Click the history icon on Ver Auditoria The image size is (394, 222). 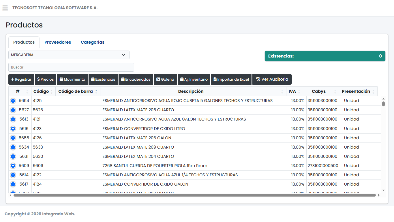(x=258, y=79)
